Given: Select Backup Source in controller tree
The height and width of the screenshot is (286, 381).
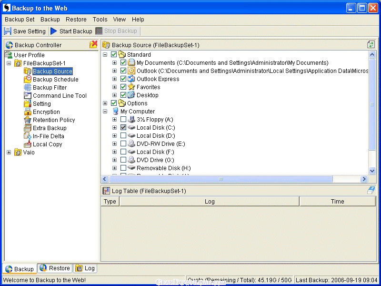Looking at the screenshot, I should coord(52,71).
